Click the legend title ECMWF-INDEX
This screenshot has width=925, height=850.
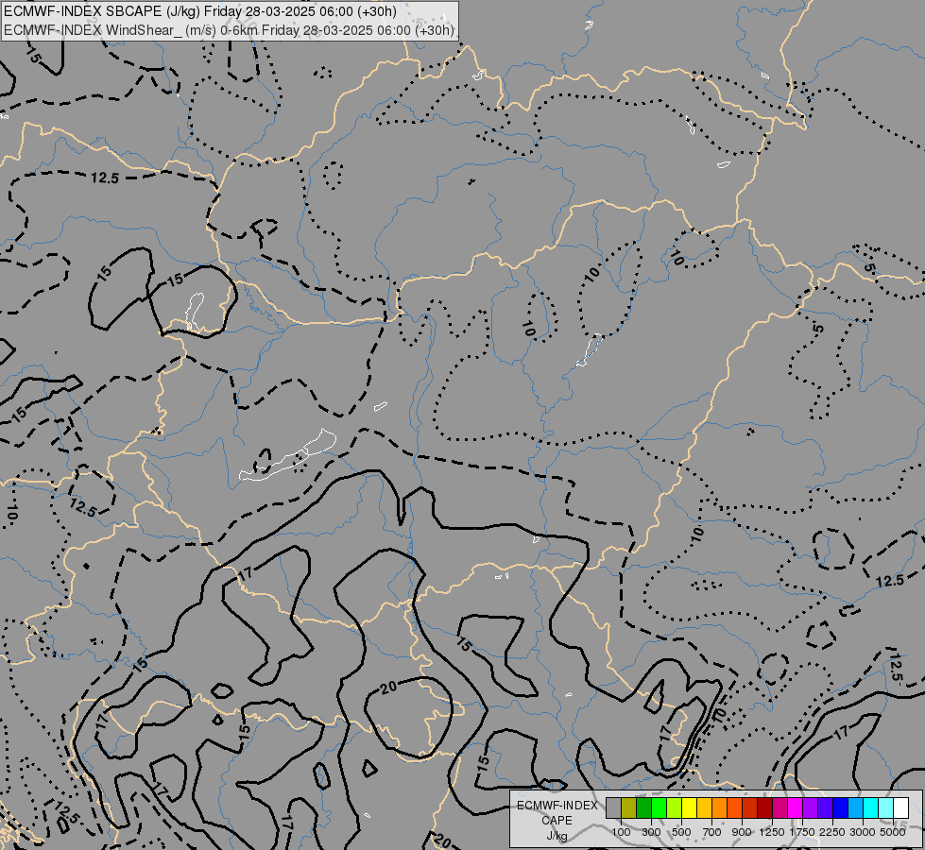(x=557, y=806)
